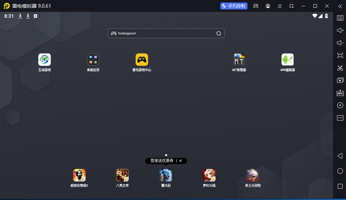Viewport: 346px width, 200px height.
Task: Open the hamburger menu in title bar
Action: [279, 6]
